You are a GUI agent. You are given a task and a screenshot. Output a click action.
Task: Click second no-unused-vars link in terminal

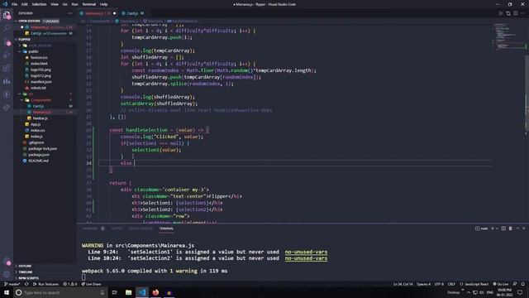[x=306, y=258]
